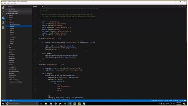The image size is (188, 106).
Task: Open @configuration.js in gulptasks
Action: tap(15, 24)
